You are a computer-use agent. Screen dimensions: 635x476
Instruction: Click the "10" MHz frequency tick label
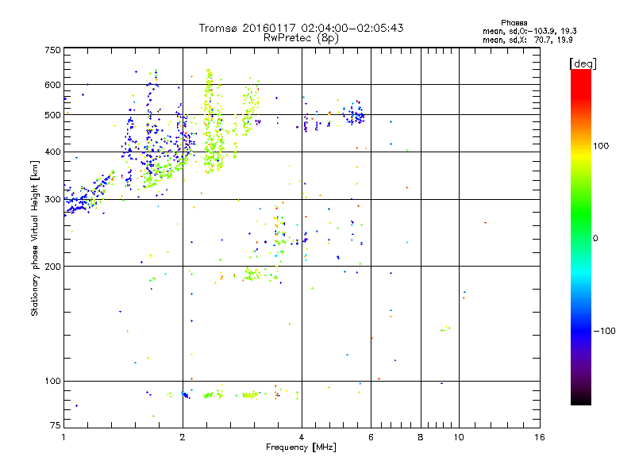point(459,437)
